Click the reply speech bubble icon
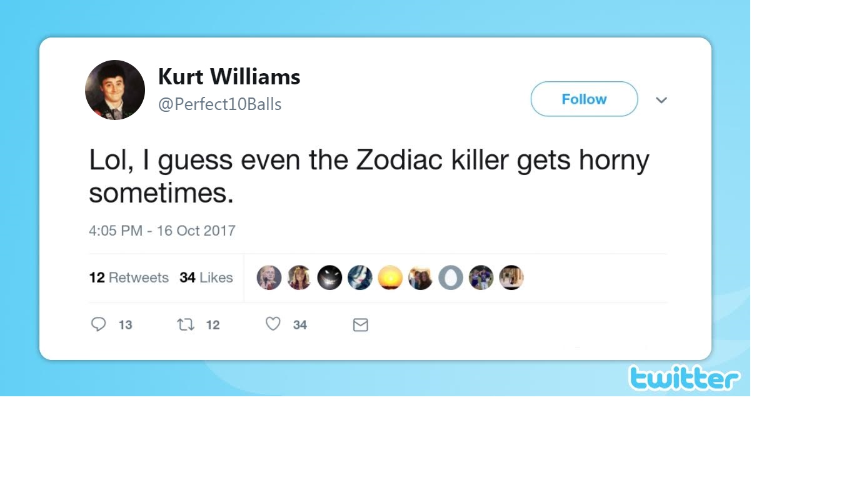 (99, 324)
